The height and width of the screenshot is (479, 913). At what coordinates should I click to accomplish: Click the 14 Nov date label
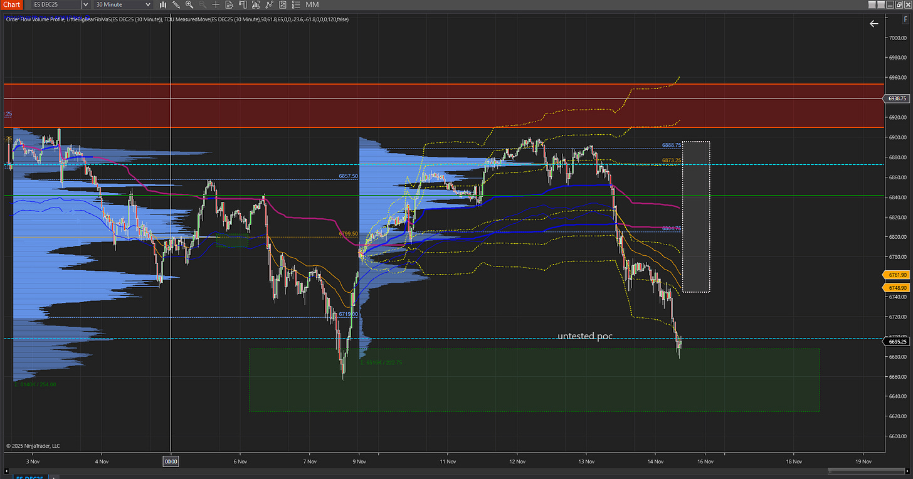(x=655, y=461)
